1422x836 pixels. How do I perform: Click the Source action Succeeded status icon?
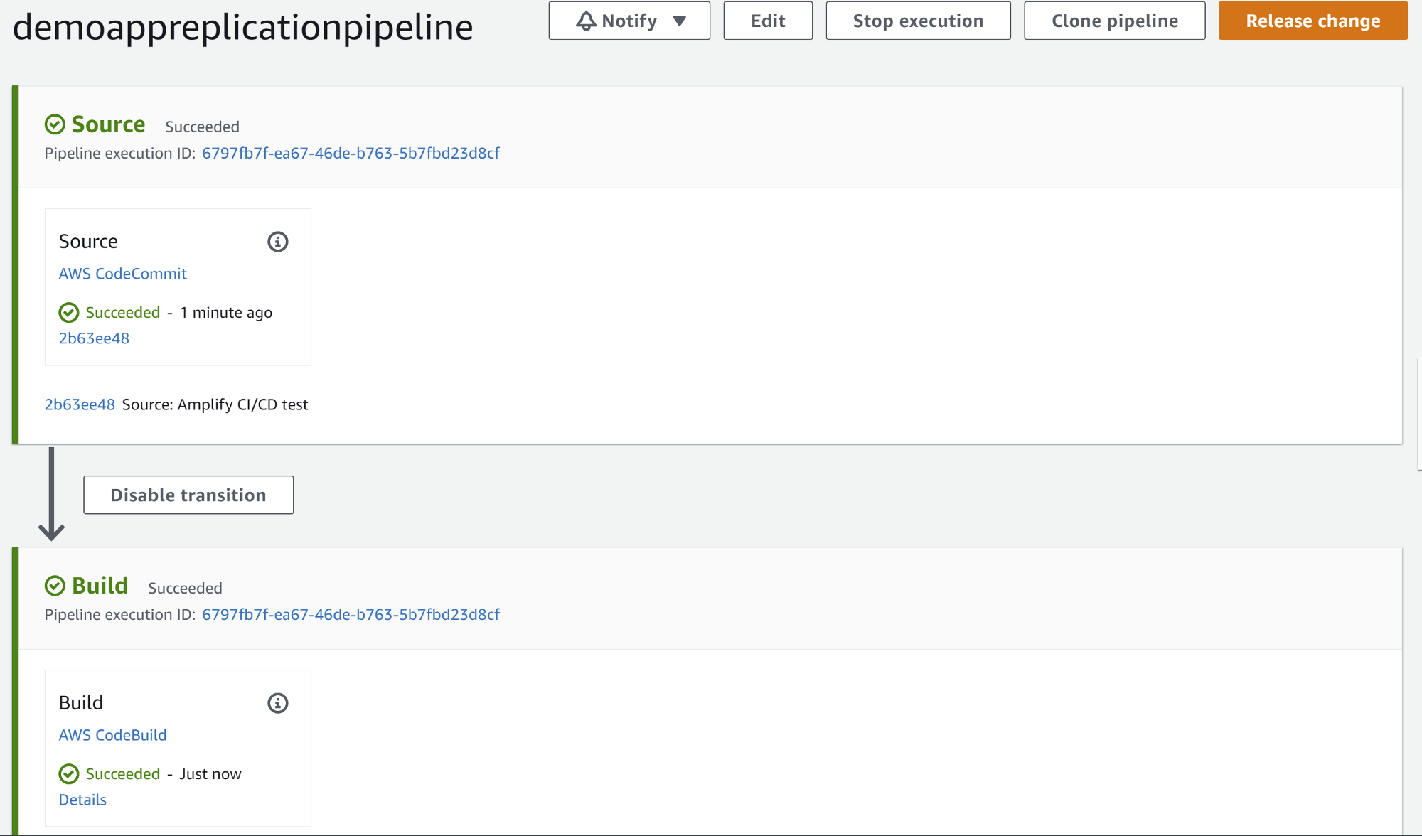[69, 312]
